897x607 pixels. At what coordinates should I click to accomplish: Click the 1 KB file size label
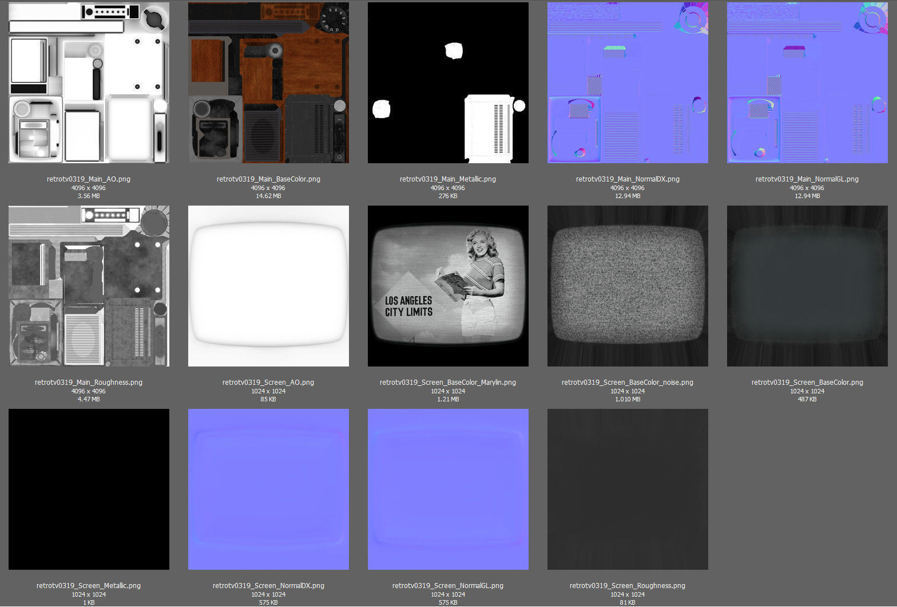coord(89,602)
